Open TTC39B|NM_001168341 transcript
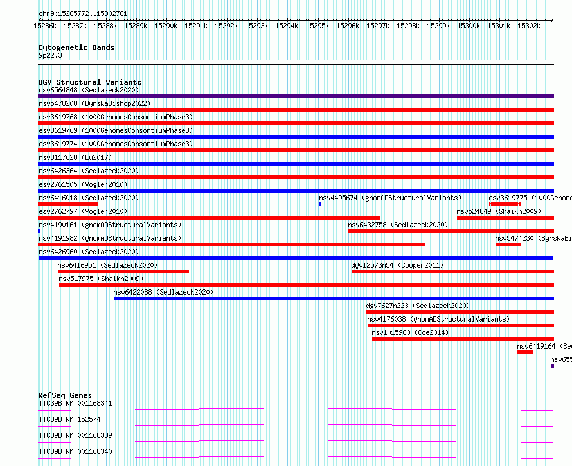Image resolution: width=572 pixels, height=466 pixels. coord(75,403)
